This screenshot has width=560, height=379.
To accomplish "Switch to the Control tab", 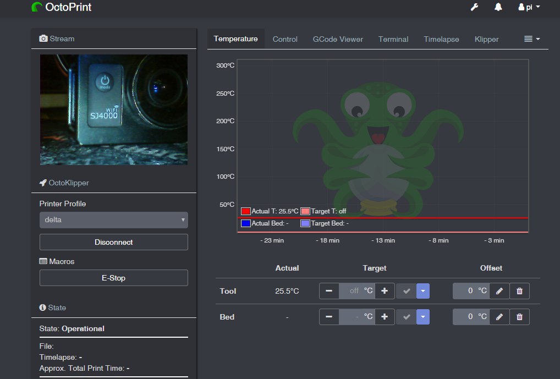I will coord(285,39).
